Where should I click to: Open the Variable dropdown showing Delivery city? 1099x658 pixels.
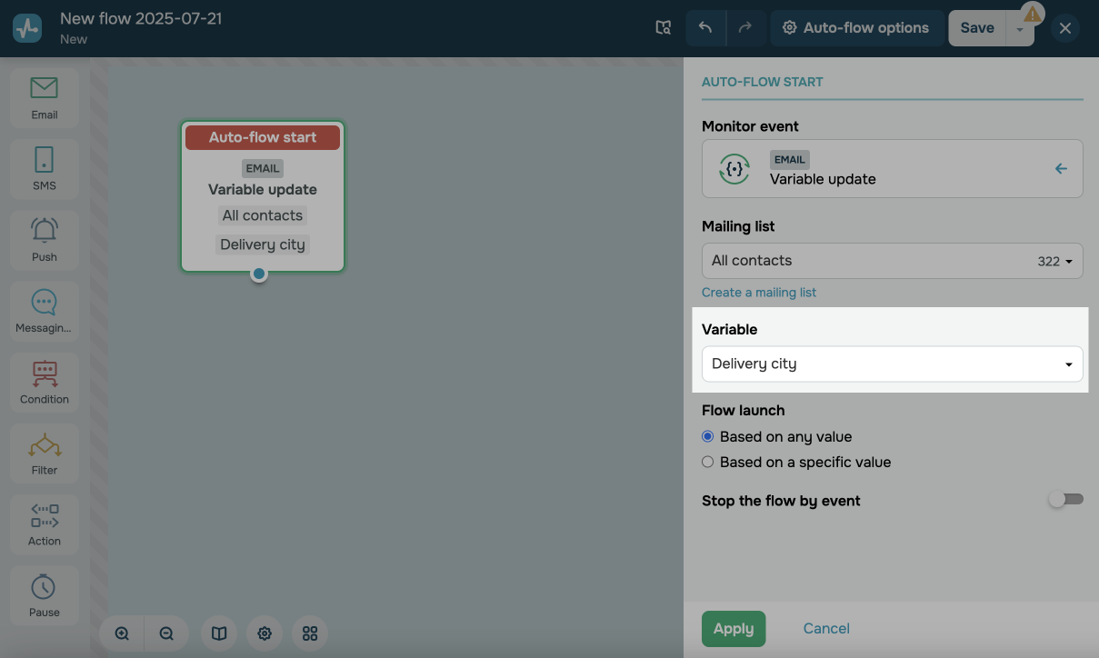click(x=892, y=364)
